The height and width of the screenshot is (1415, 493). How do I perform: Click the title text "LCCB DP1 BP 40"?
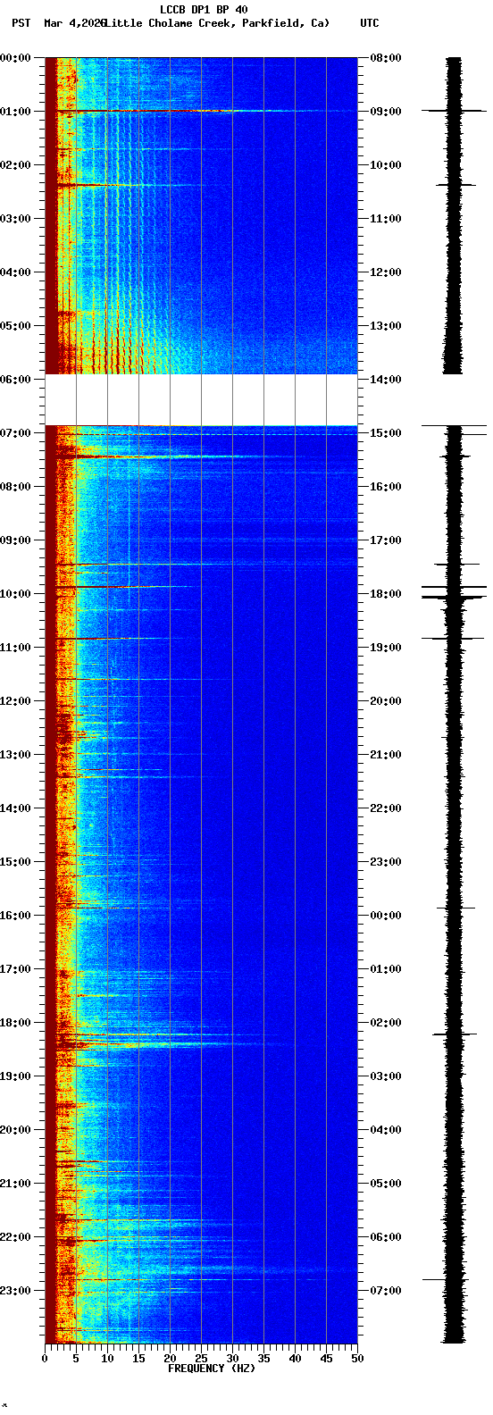pos(204,10)
